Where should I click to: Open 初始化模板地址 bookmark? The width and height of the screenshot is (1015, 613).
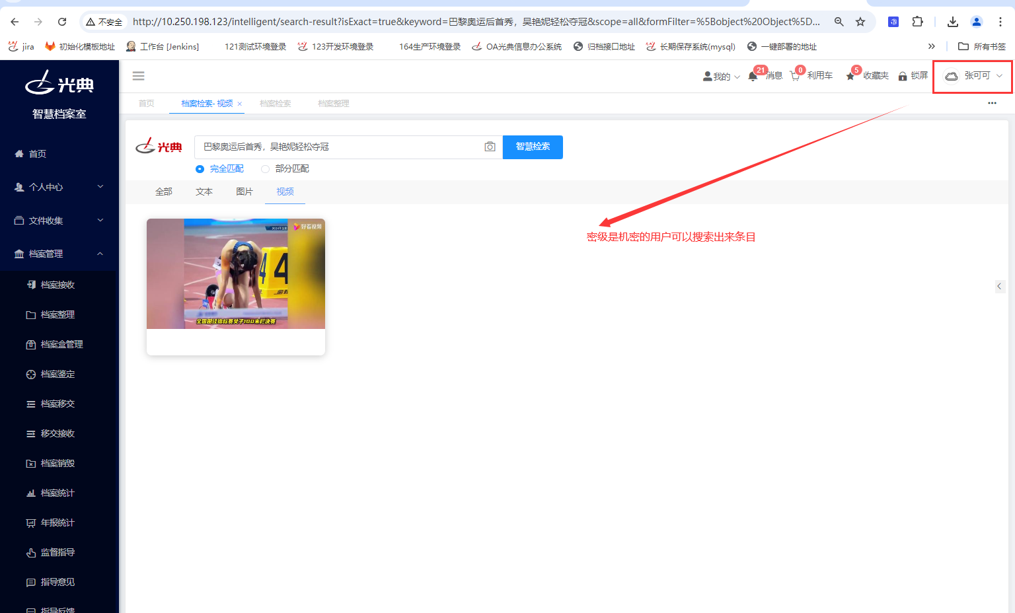[x=80, y=46]
